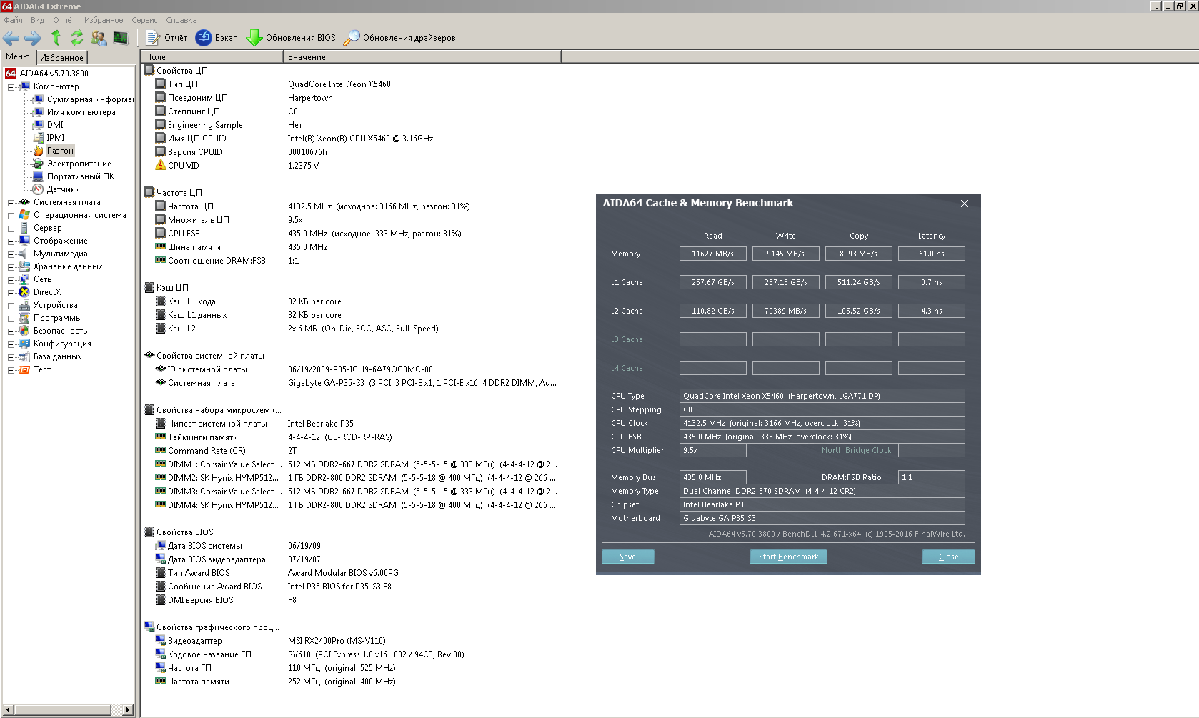Click the Безопасность shield icon in the tree
1199x718 pixels.
[24, 331]
